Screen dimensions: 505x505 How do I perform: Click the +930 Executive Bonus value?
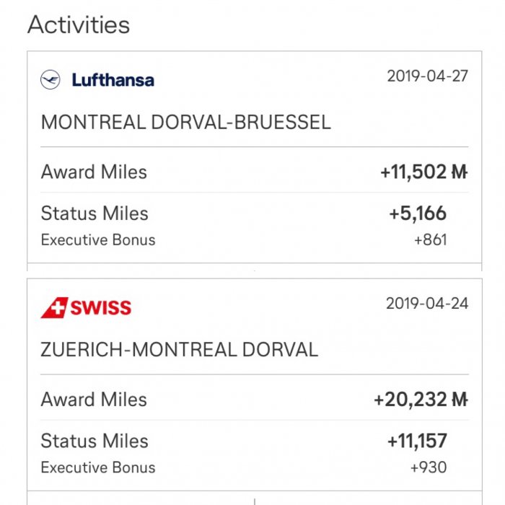pyautogui.click(x=429, y=467)
